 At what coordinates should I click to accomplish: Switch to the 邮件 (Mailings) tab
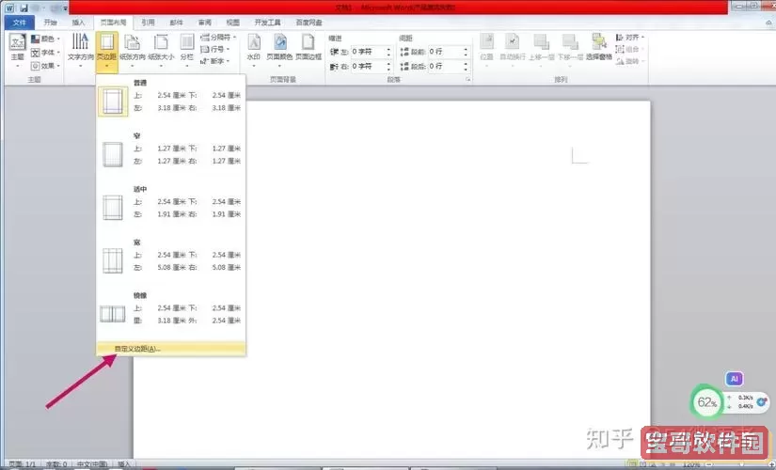click(176, 23)
